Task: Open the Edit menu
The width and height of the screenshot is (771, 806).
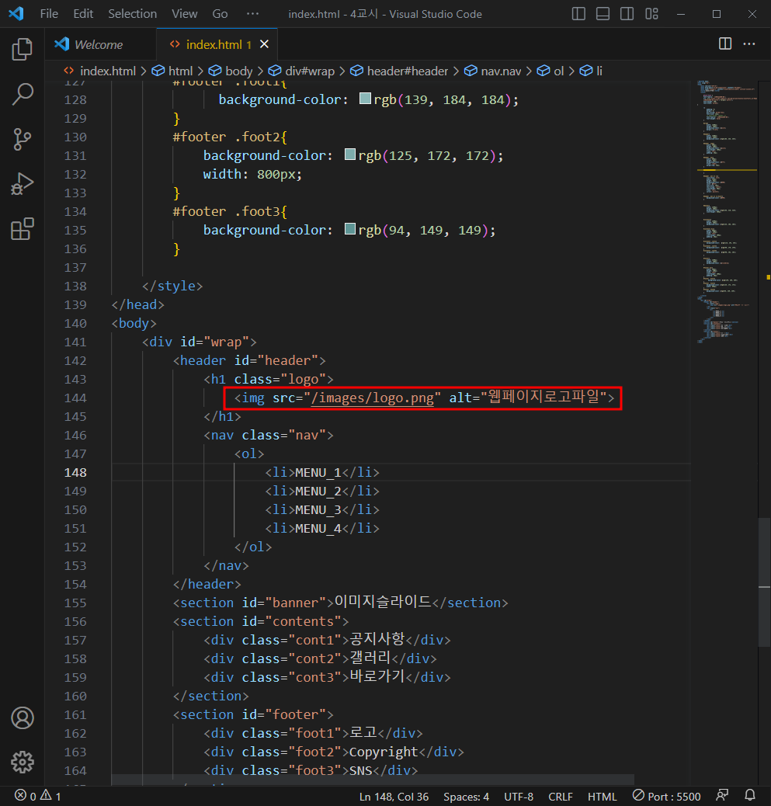Action: (83, 14)
